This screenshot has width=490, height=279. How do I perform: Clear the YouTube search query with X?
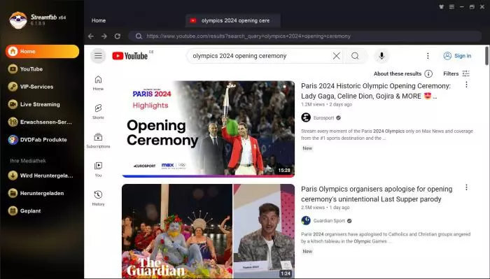coord(337,56)
